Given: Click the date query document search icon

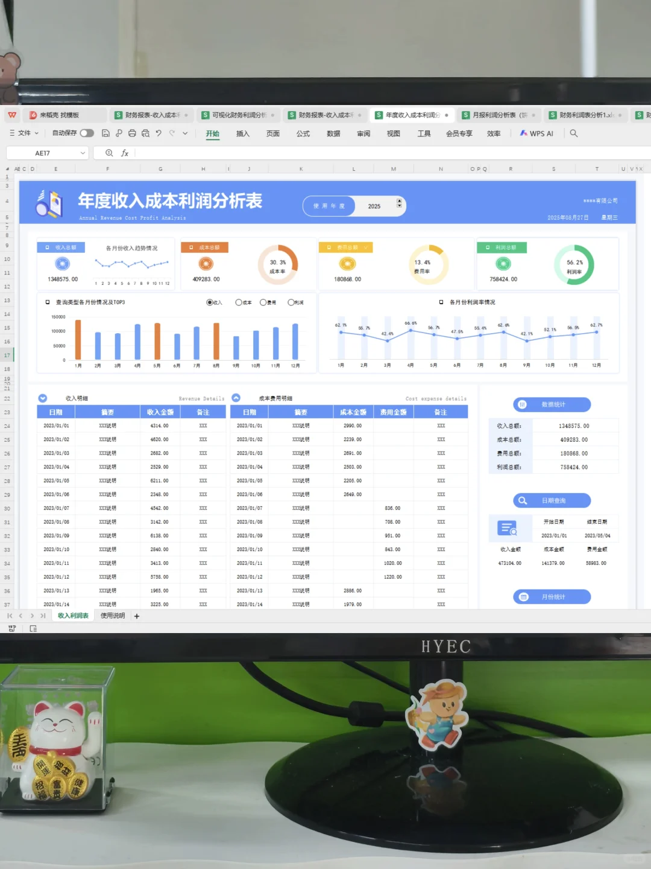Looking at the screenshot, I should [x=508, y=529].
